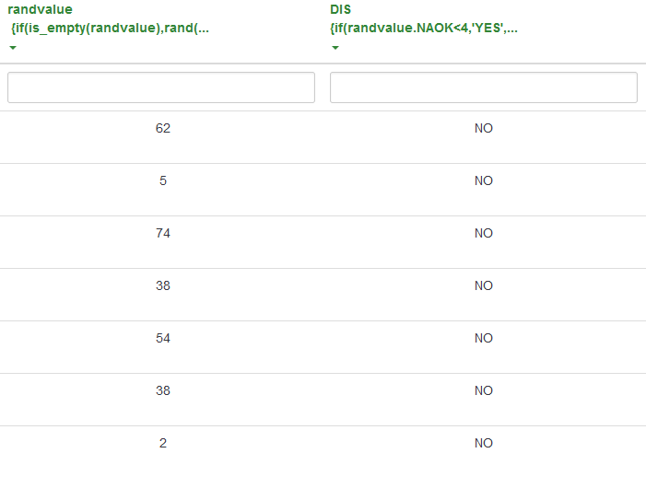Viewport: 646px width, 488px height.
Task: Click the NO cell beside value 2
Action: pos(484,444)
